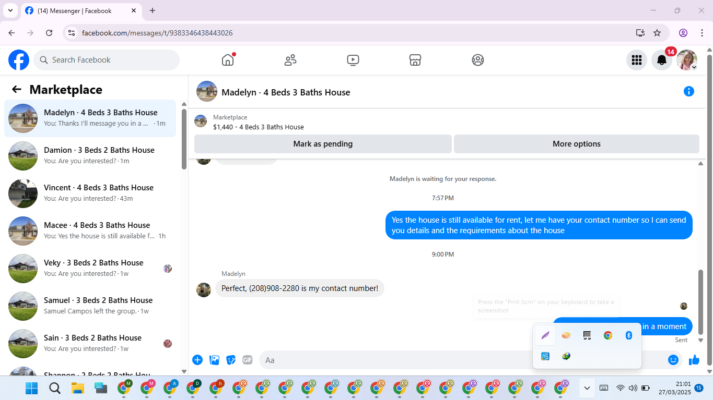Click the orange disc icon in the tray popup
The height and width of the screenshot is (400, 713).
[566, 335]
